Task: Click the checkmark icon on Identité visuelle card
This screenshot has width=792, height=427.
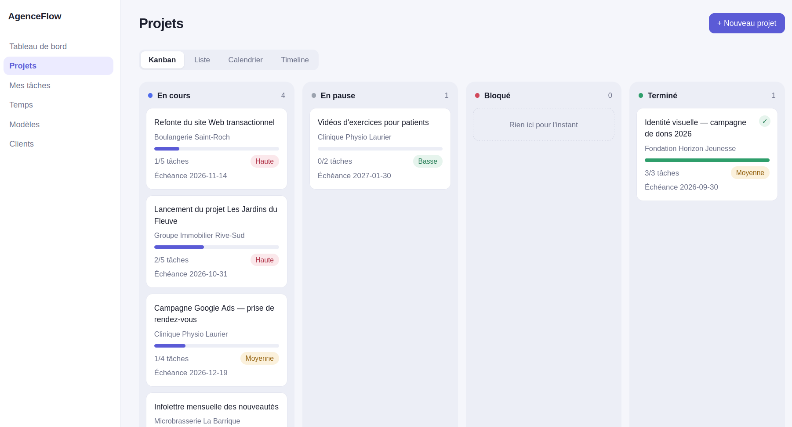Action: [765, 122]
